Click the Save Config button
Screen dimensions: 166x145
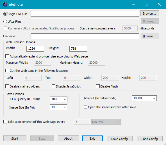point(120,139)
